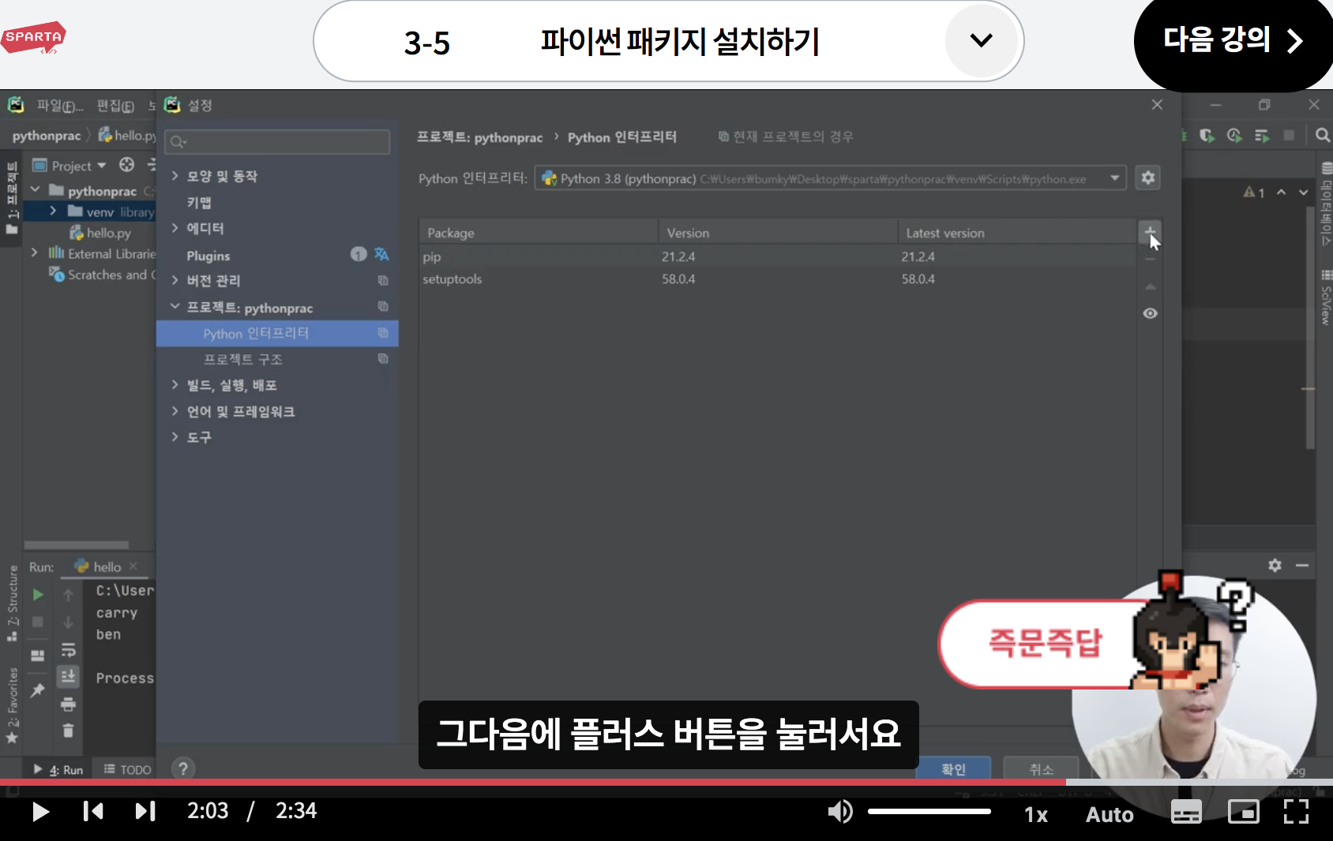This screenshot has height=841, width=1333.
Task: Print the Run console output
Action: (x=68, y=703)
